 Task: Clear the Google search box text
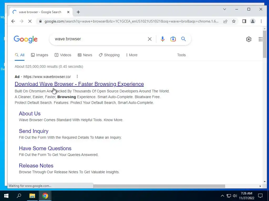pos(149,39)
